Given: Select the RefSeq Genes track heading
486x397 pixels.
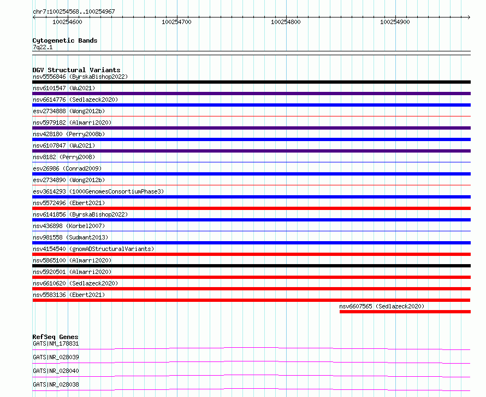Looking at the screenshot, I should (55, 337).
